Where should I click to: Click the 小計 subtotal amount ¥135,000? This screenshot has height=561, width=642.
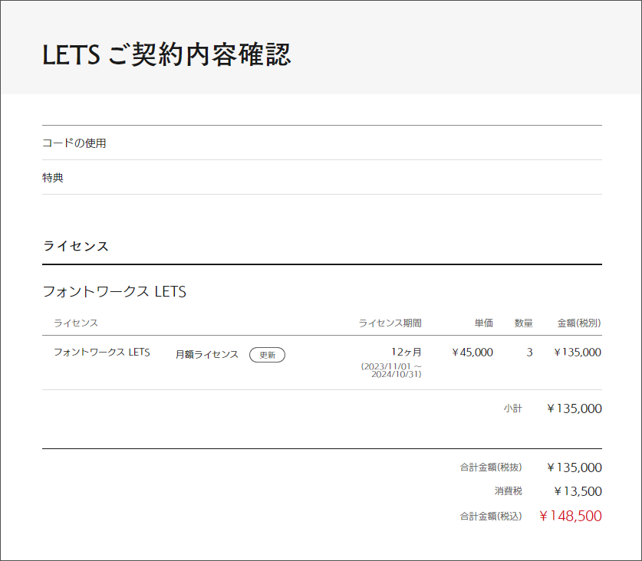click(x=575, y=408)
